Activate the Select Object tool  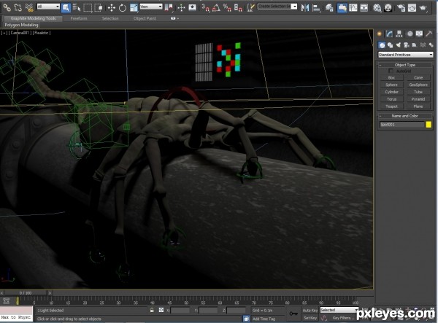(x=66, y=7)
